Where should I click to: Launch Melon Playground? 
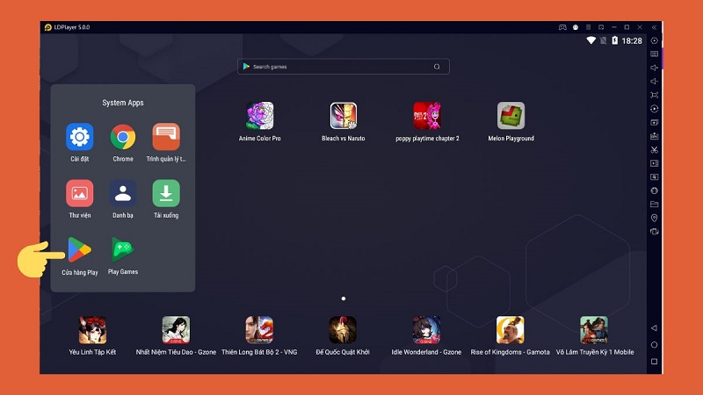(511, 116)
